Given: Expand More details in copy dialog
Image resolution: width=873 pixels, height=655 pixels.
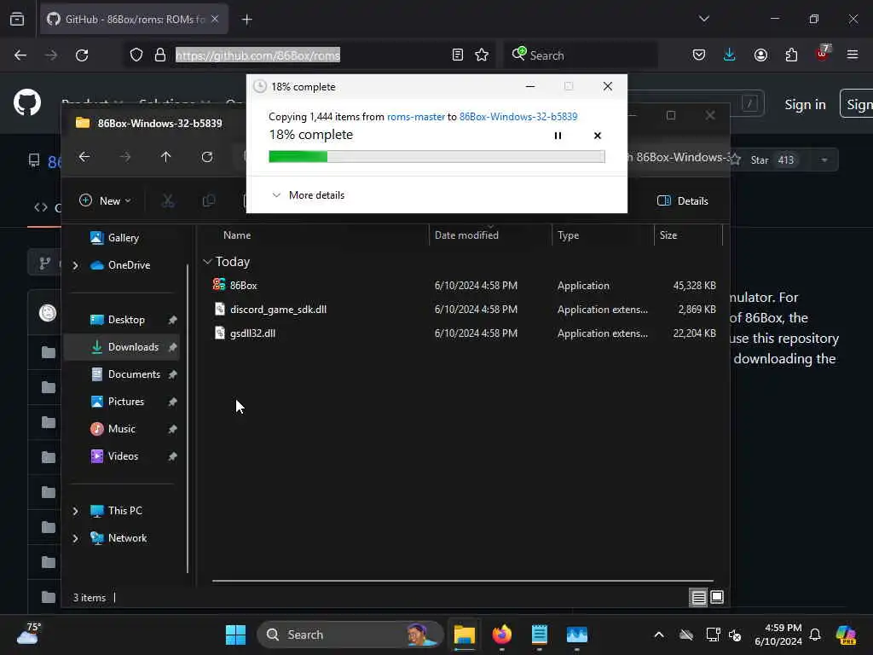Looking at the screenshot, I should [x=308, y=195].
